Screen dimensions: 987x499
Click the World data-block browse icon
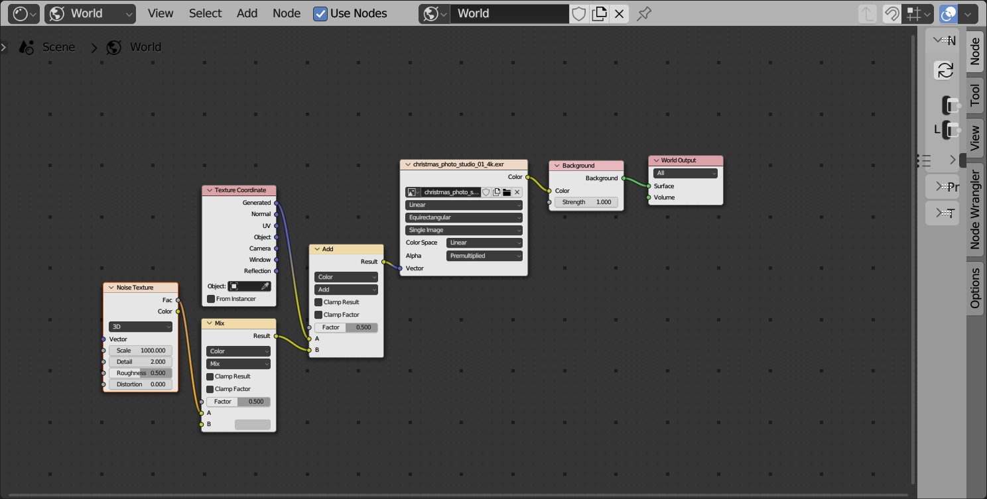(x=434, y=13)
